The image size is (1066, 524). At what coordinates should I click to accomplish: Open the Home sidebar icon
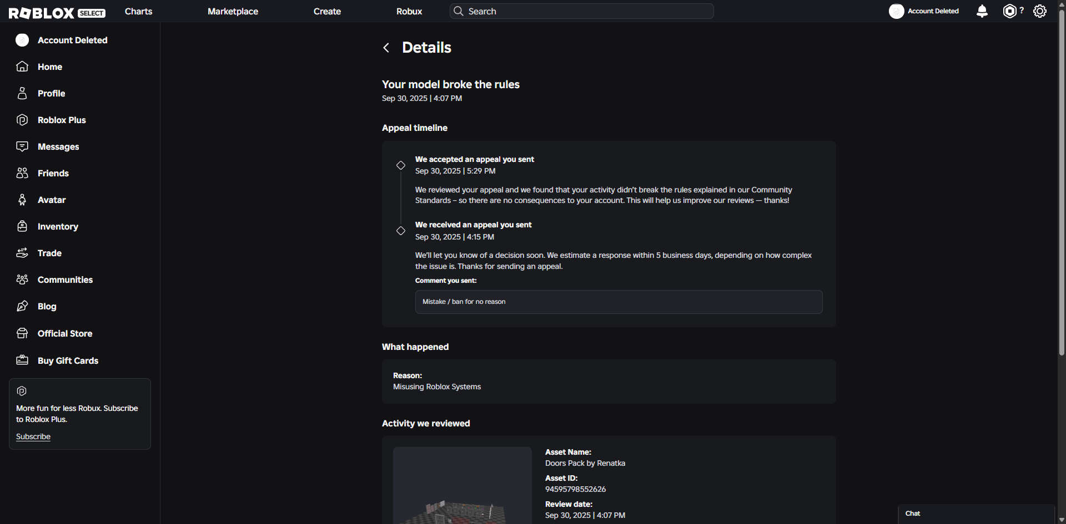(22, 67)
